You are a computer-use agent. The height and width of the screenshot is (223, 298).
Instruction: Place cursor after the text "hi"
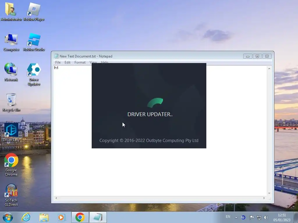pos(58,68)
